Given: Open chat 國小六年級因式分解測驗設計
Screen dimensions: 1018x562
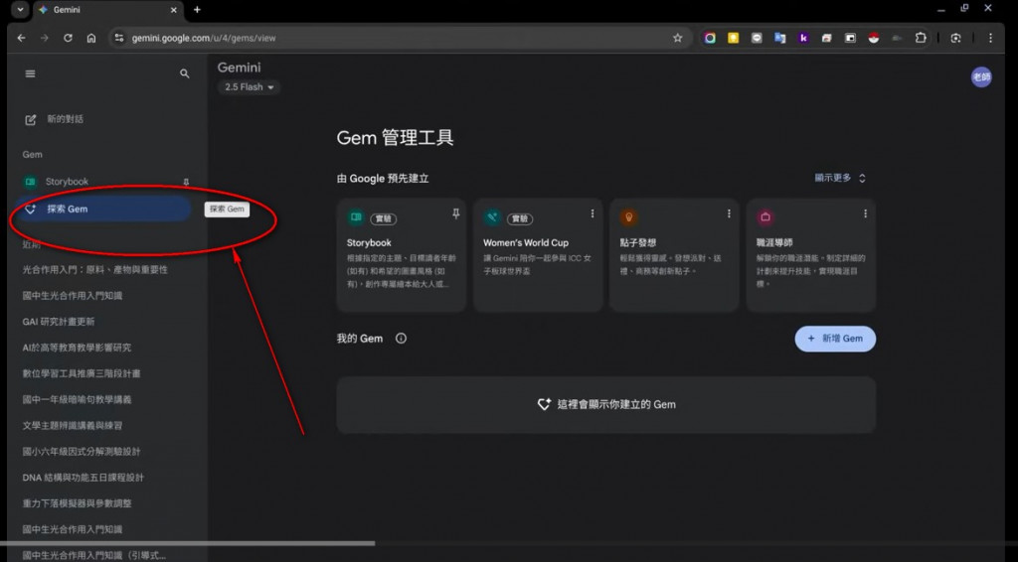Looking at the screenshot, I should (x=82, y=451).
